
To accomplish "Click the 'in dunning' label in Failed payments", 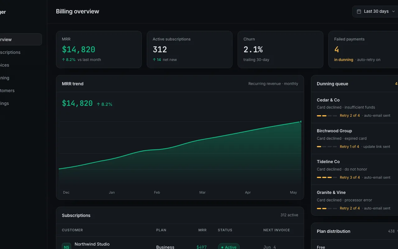I will tap(344, 60).
